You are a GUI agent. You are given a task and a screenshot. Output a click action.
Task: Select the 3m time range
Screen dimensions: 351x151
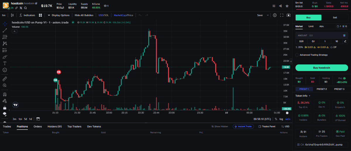[x=14, y=119]
